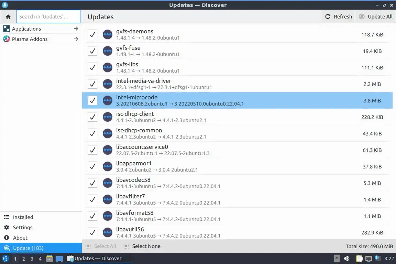396x264 pixels.
Task: Click the Plasma Addons category icon
Action: [x=6, y=39]
